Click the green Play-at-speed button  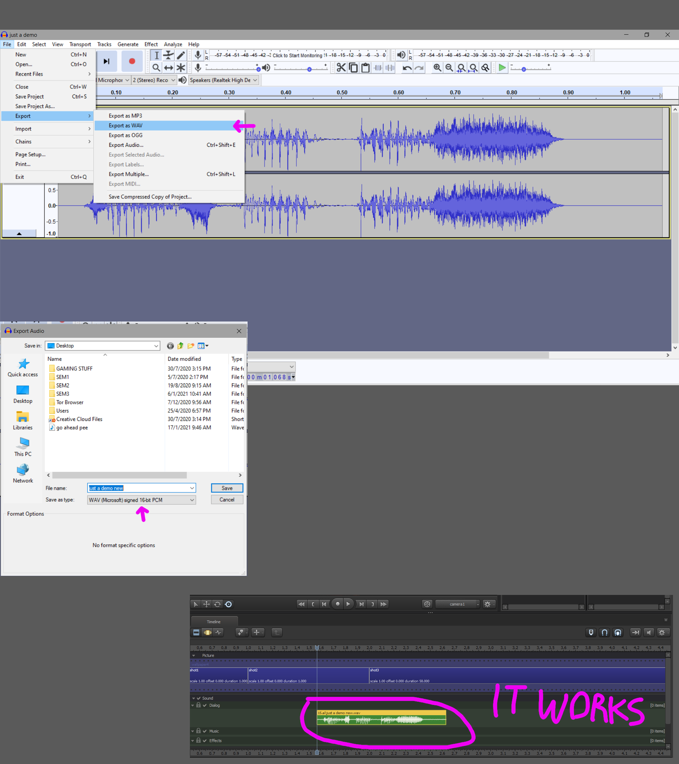502,68
